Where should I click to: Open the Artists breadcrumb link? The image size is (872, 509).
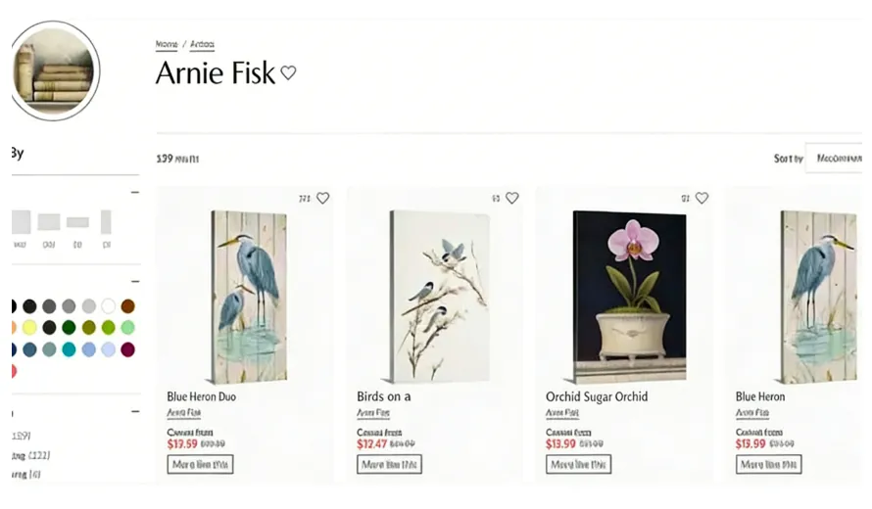coord(202,45)
